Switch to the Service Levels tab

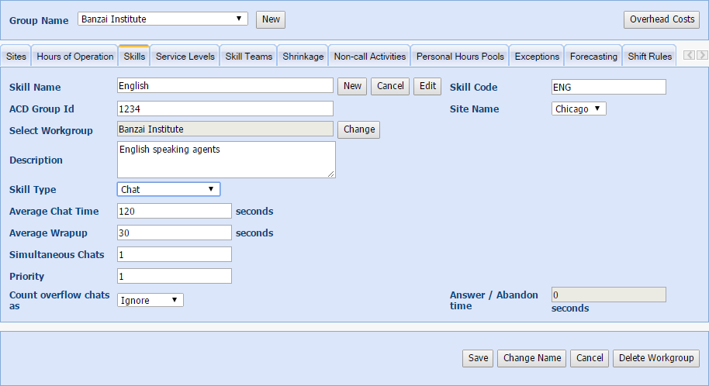point(185,57)
